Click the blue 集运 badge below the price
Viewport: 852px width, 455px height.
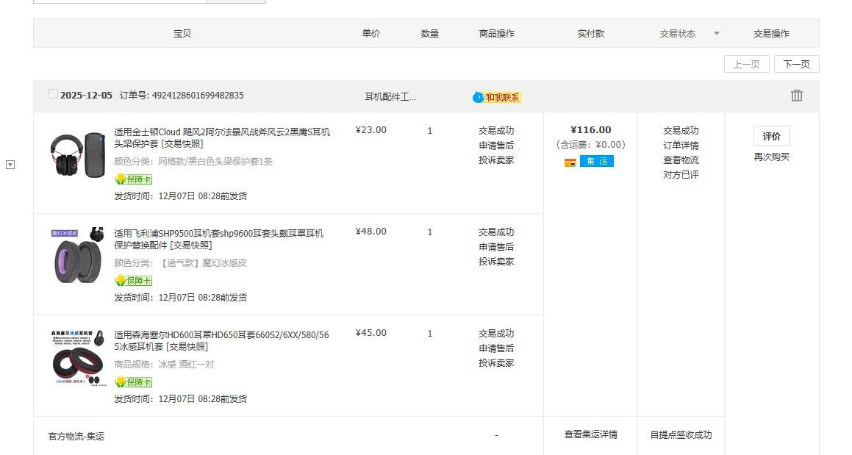(596, 162)
